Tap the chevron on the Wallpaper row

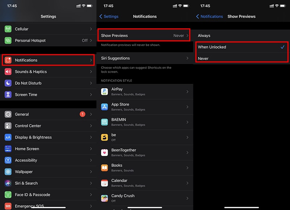(91, 171)
